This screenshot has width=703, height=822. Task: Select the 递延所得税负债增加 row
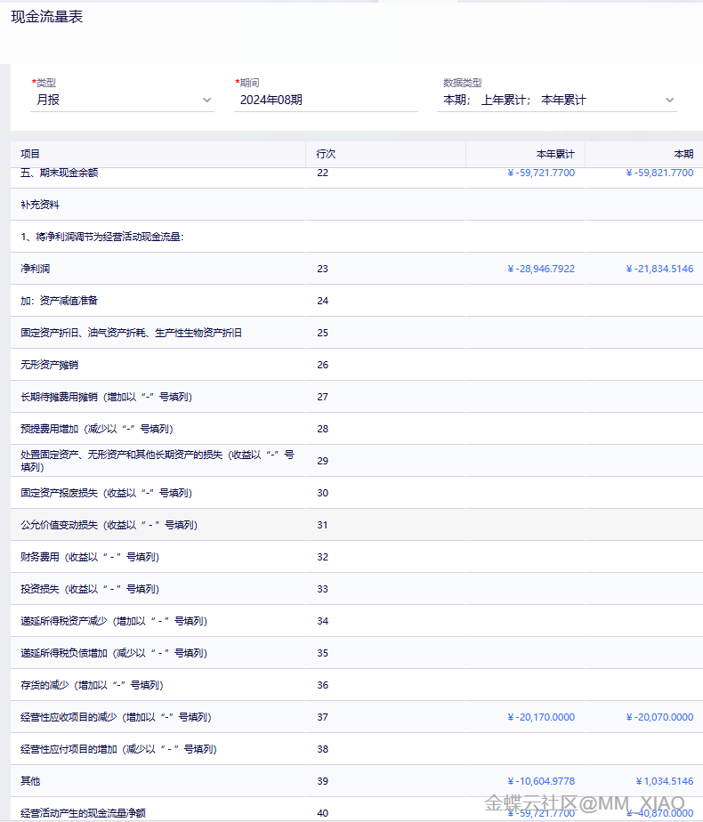(x=357, y=653)
